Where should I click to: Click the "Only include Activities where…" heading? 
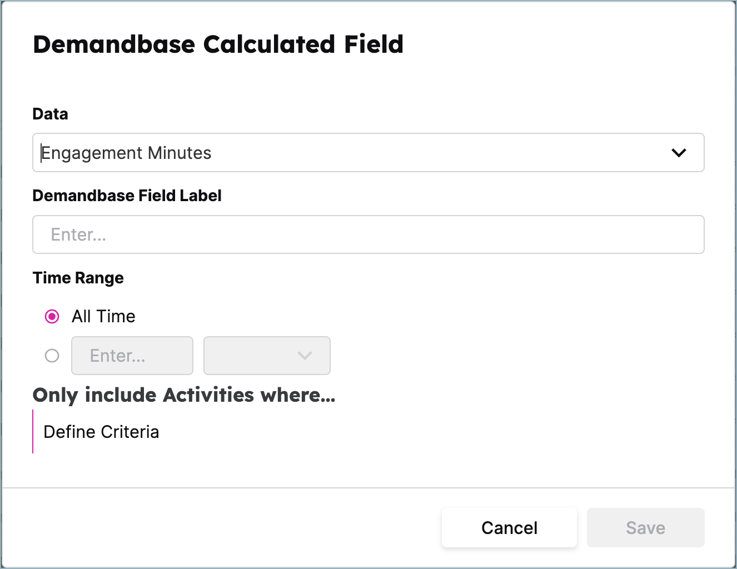click(x=184, y=395)
